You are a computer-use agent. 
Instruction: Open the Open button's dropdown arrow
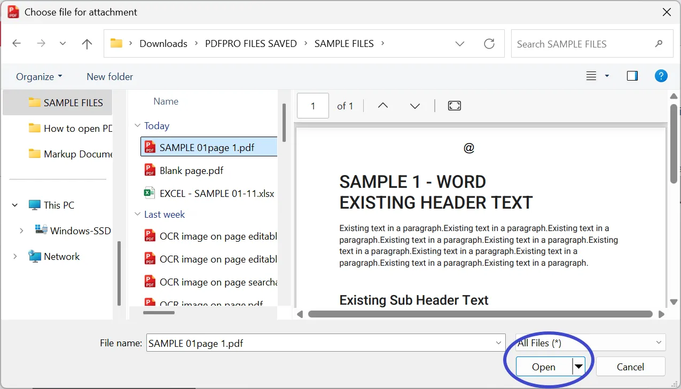coord(578,367)
